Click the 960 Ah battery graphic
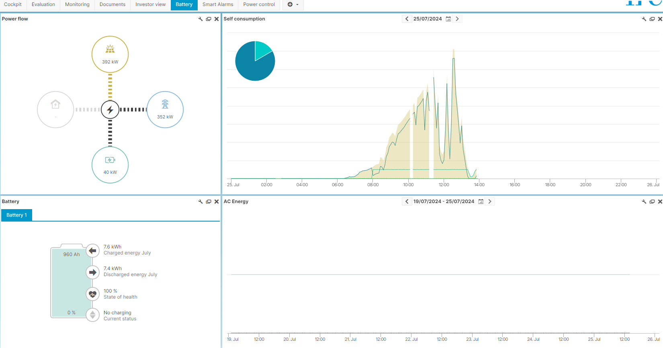Screen dimensions: 663x348 click(x=72, y=281)
